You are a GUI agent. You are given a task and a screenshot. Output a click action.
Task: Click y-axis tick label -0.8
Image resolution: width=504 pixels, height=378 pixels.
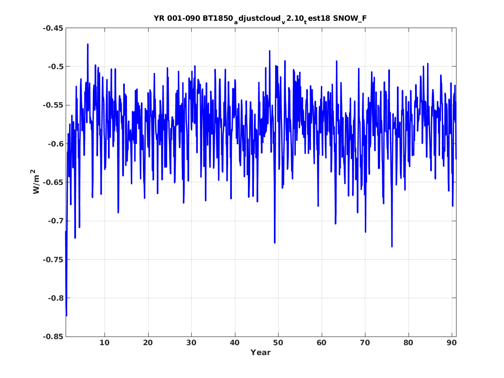[x=55, y=298]
